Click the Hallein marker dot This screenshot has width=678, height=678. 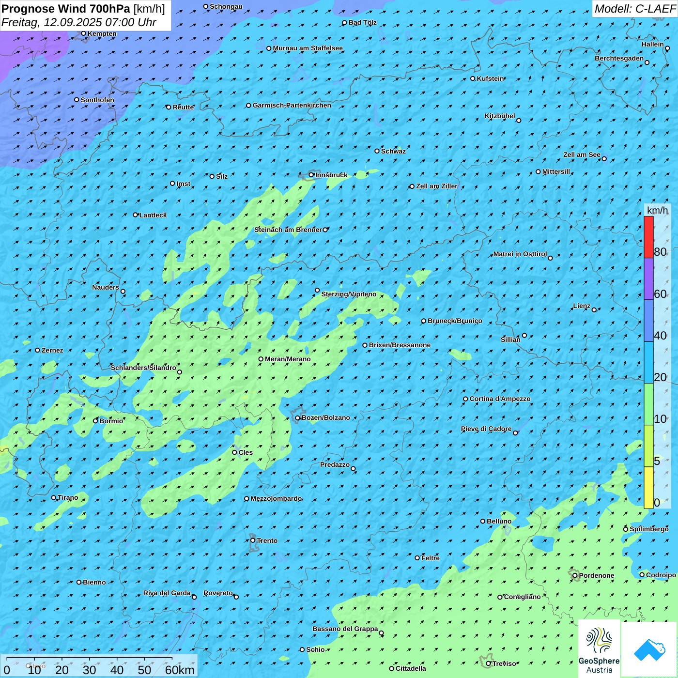pyautogui.click(x=667, y=48)
